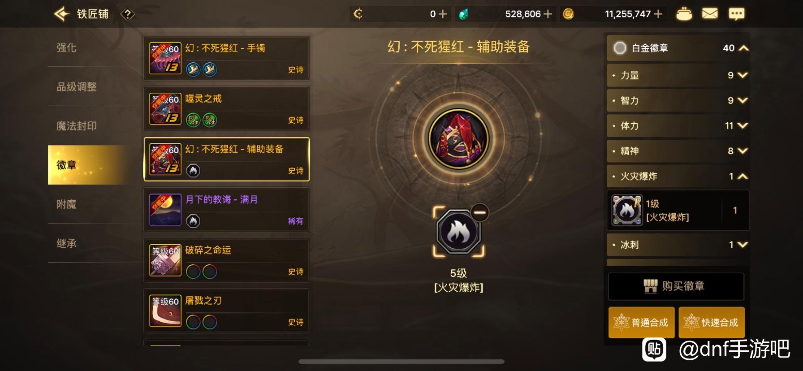Add gems using the plus beside 528,606
The height and width of the screenshot is (371, 803).
pos(548,14)
